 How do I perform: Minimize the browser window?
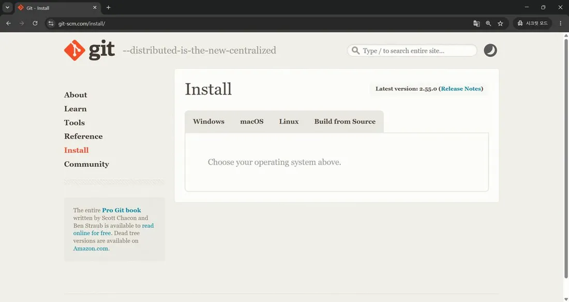tap(527, 7)
